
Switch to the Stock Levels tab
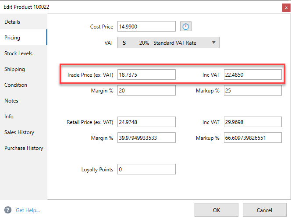pyautogui.click(x=18, y=53)
